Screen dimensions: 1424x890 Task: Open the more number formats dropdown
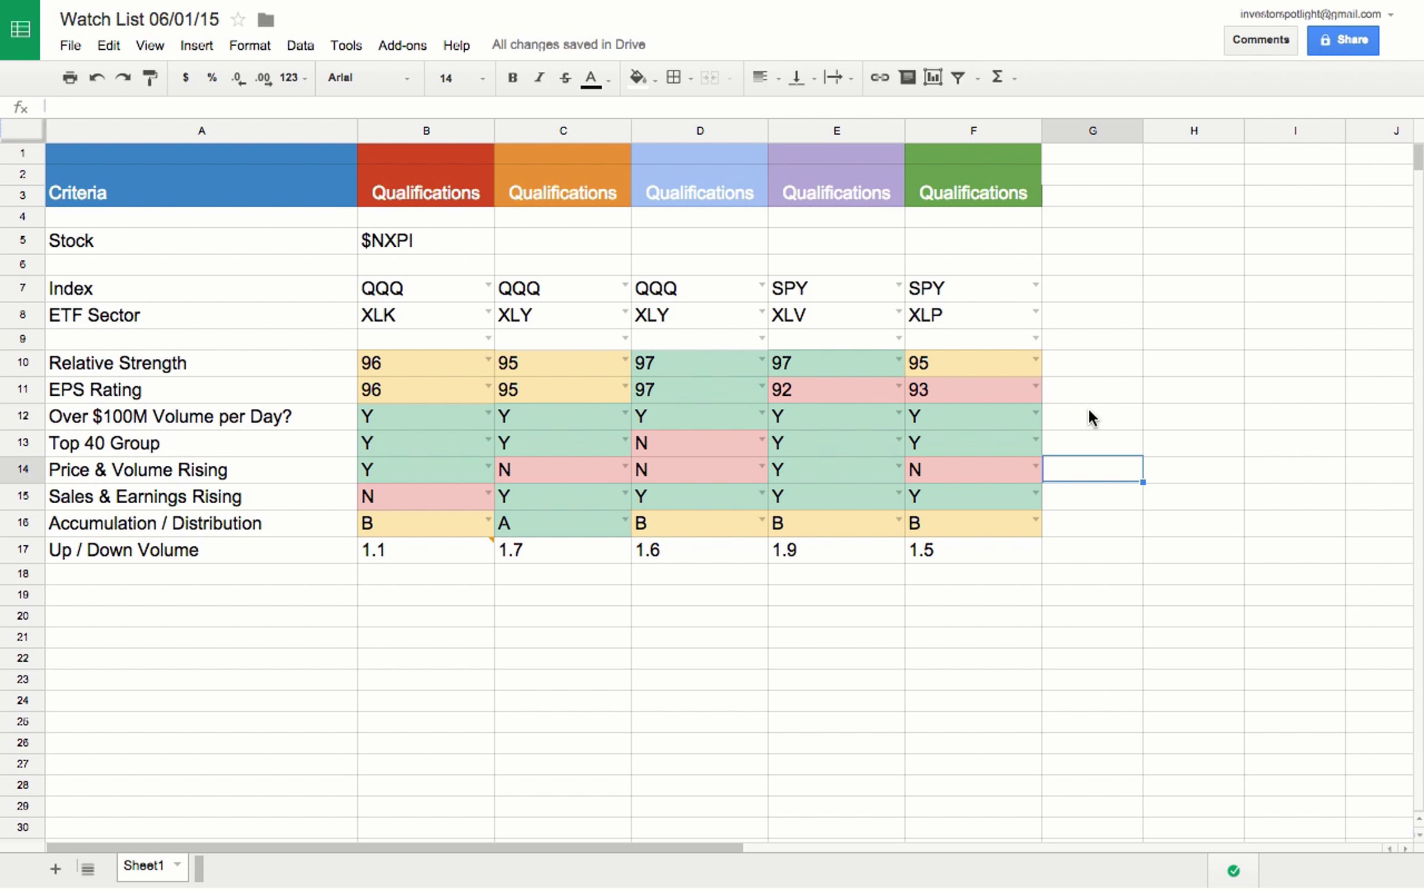293,78
